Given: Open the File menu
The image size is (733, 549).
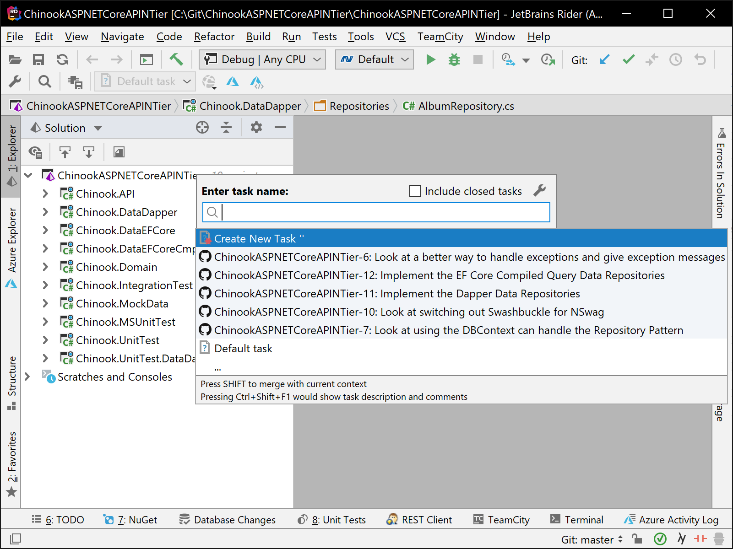Looking at the screenshot, I should [15, 37].
